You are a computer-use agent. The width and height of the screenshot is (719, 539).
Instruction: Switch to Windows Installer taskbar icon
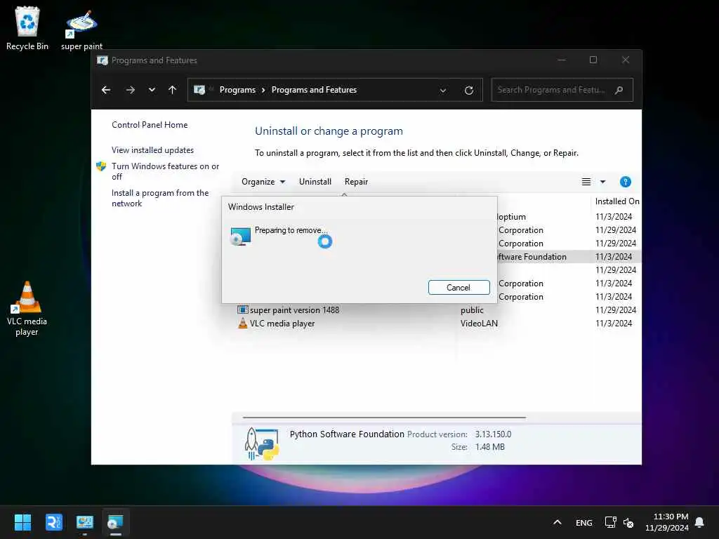pos(116,522)
